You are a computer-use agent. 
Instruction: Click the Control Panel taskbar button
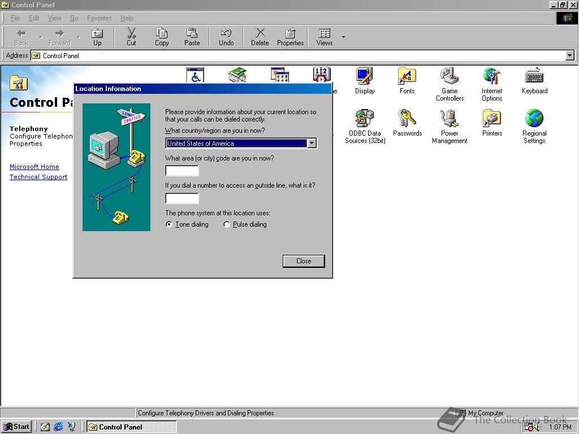point(131,427)
